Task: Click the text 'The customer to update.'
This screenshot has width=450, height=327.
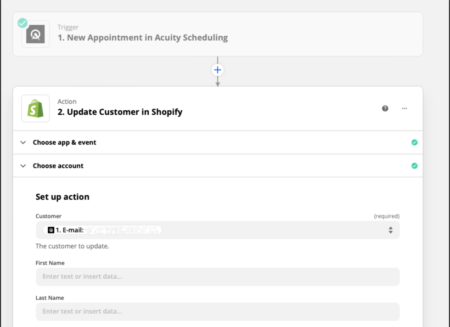Action: click(73, 246)
